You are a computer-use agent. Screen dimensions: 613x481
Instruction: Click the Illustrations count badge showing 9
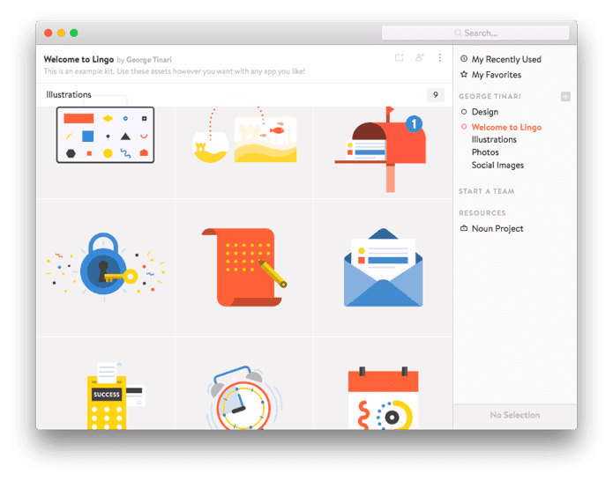click(x=436, y=95)
